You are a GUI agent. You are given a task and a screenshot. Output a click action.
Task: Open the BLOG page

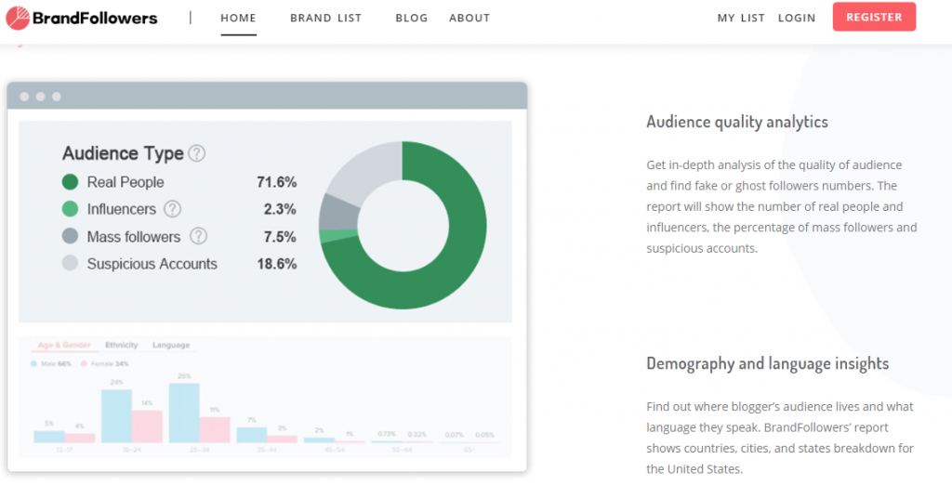pos(412,19)
